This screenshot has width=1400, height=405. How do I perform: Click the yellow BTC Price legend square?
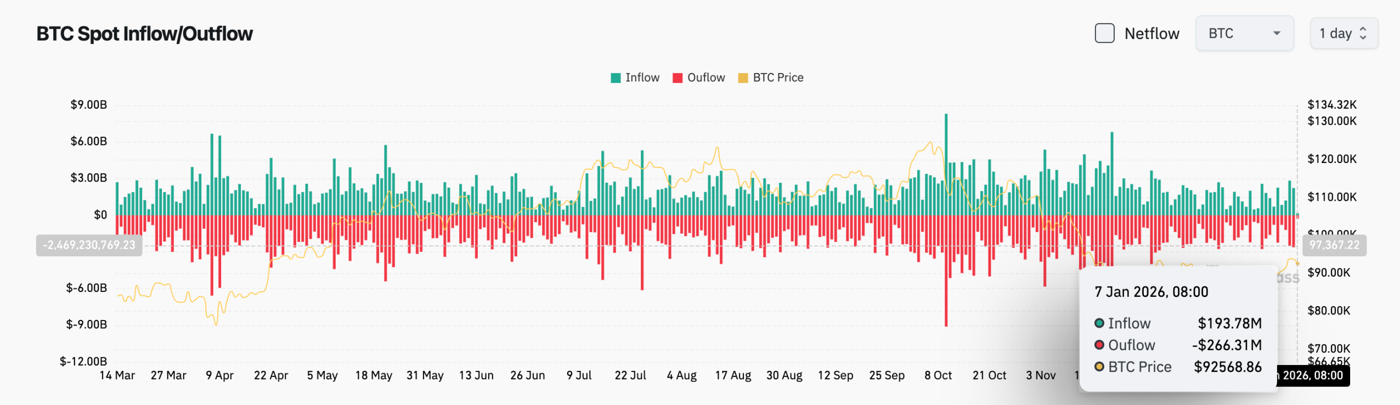pos(743,78)
